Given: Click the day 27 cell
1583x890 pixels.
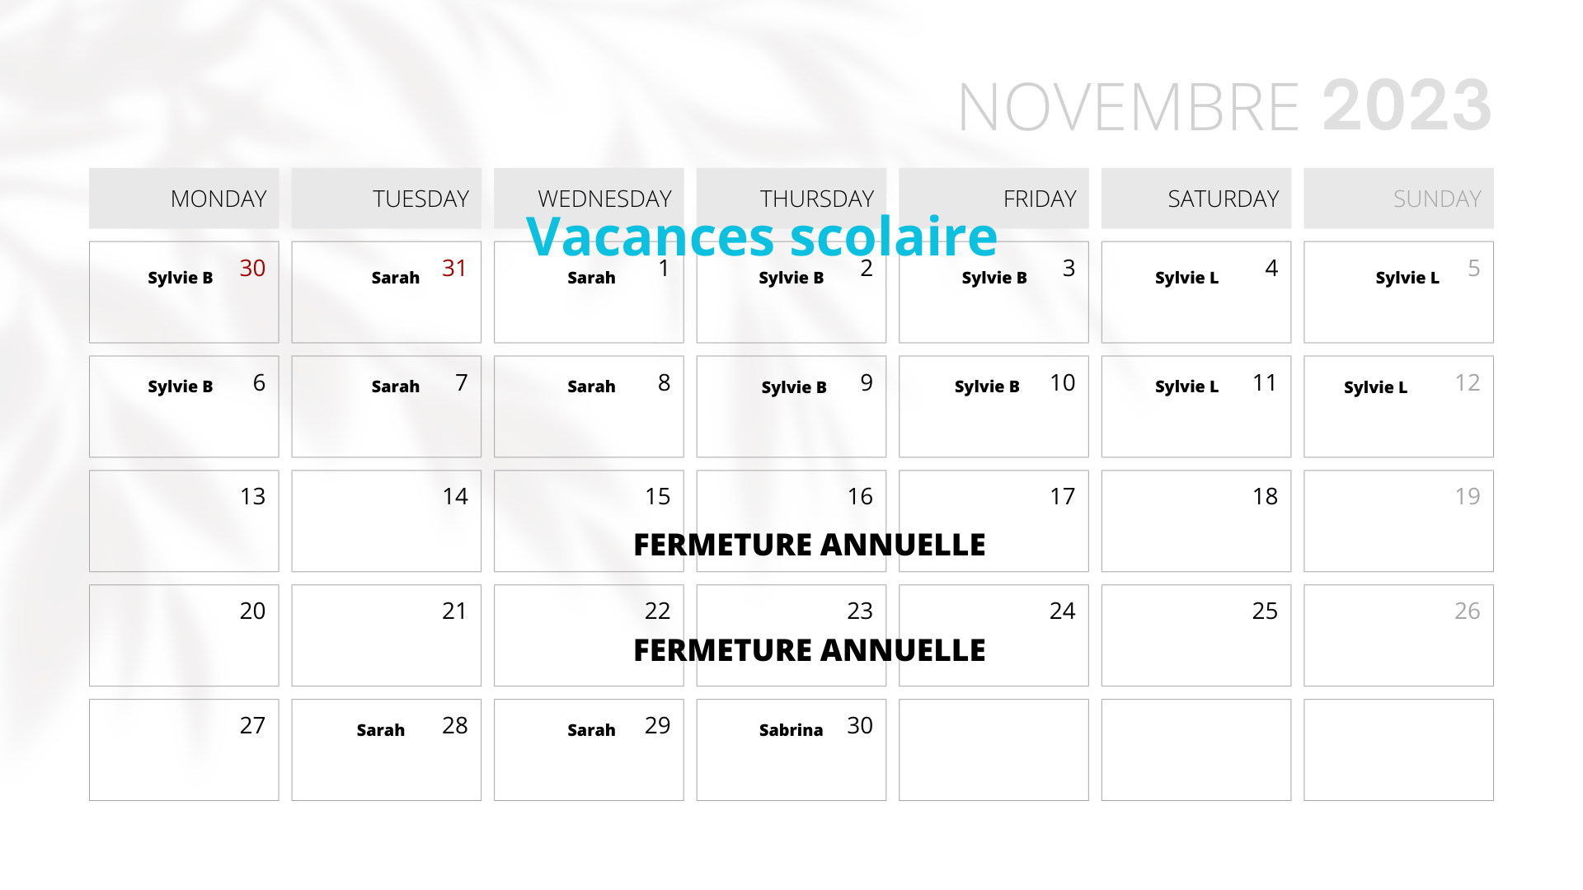Looking at the screenshot, I should point(184,750).
